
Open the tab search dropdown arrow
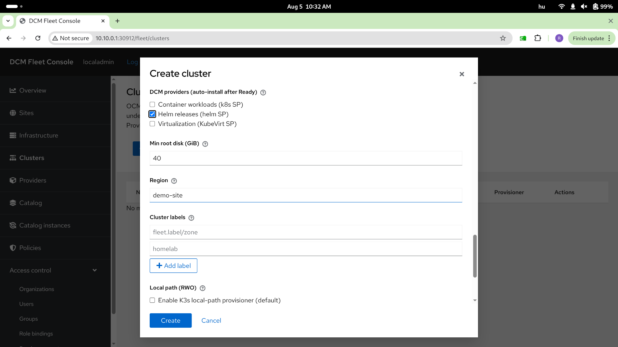tap(8, 21)
